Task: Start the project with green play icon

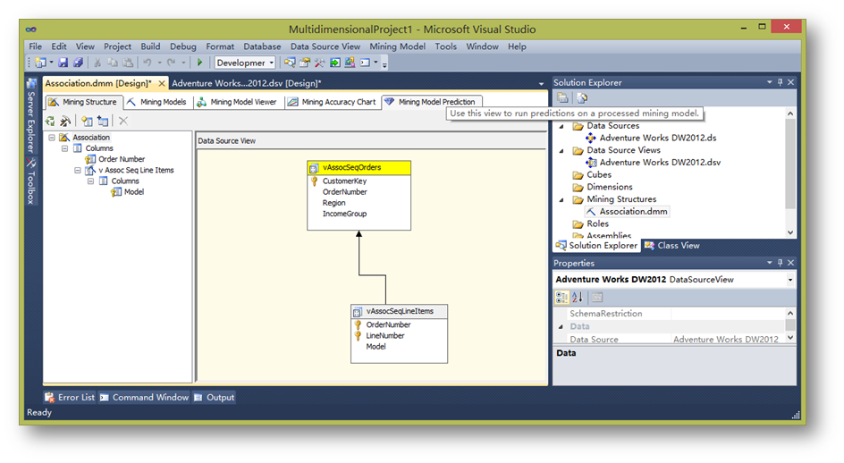Action: [199, 63]
